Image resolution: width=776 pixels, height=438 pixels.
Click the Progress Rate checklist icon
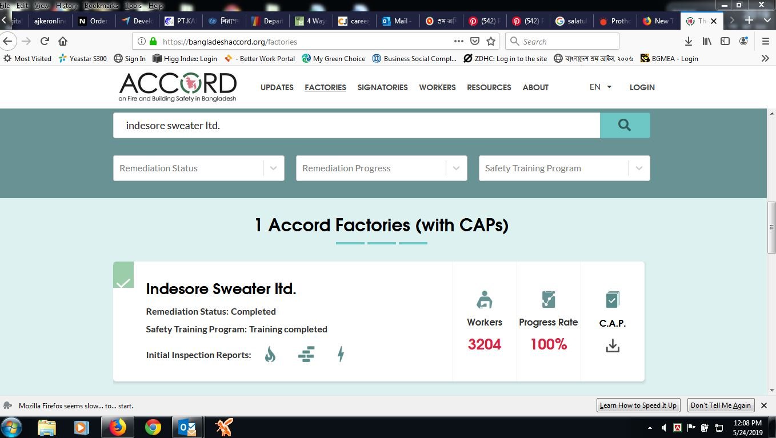549,299
